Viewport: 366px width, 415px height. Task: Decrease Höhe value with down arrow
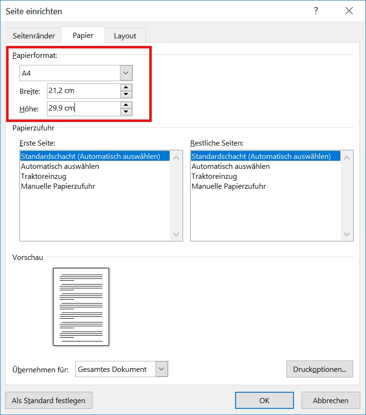[126, 112]
